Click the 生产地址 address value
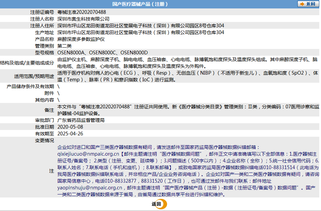321x211 pixels. 141,32
